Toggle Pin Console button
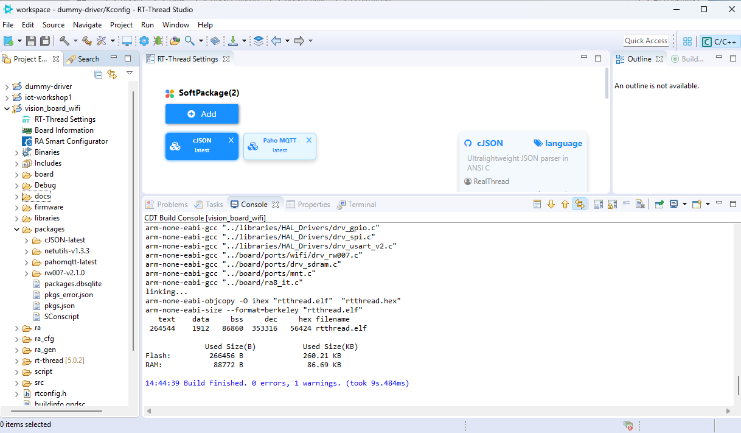This screenshot has height=433, width=741. click(659, 205)
